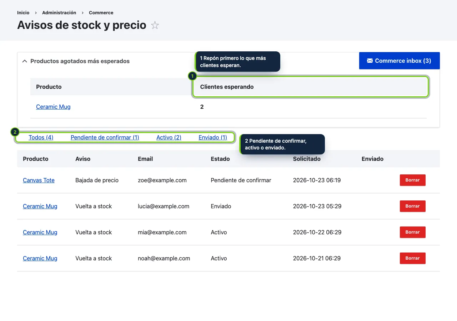Open the Commerce inbox (3) button

tap(400, 61)
